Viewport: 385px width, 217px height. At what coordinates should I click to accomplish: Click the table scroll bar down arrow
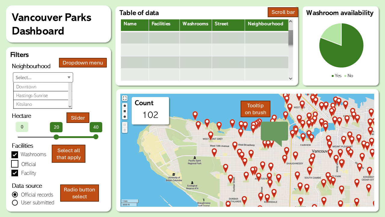tap(291, 78)
